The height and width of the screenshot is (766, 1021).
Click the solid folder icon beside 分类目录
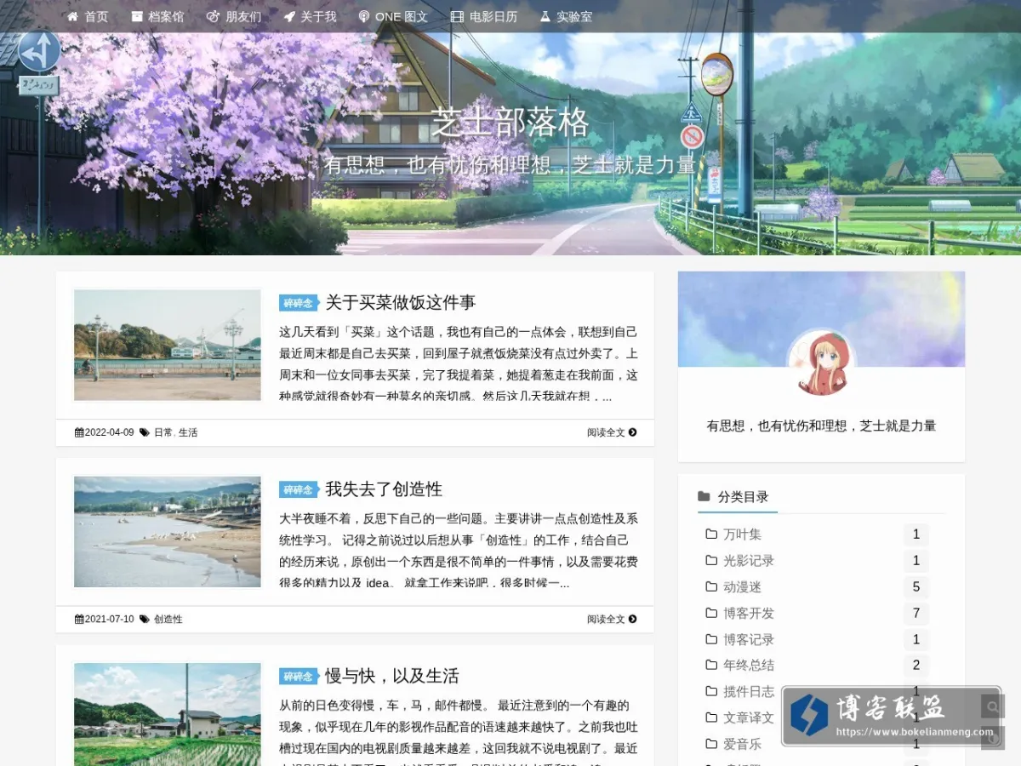click(x=704, y=496)
